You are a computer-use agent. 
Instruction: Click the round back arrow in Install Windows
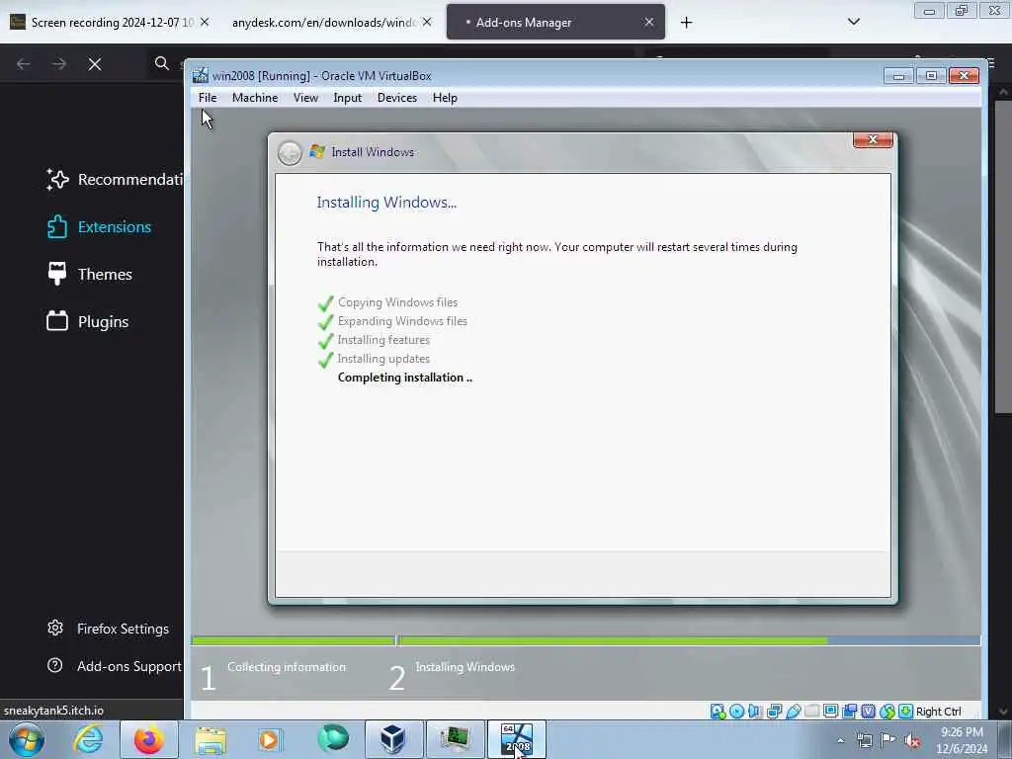[290, 153]
